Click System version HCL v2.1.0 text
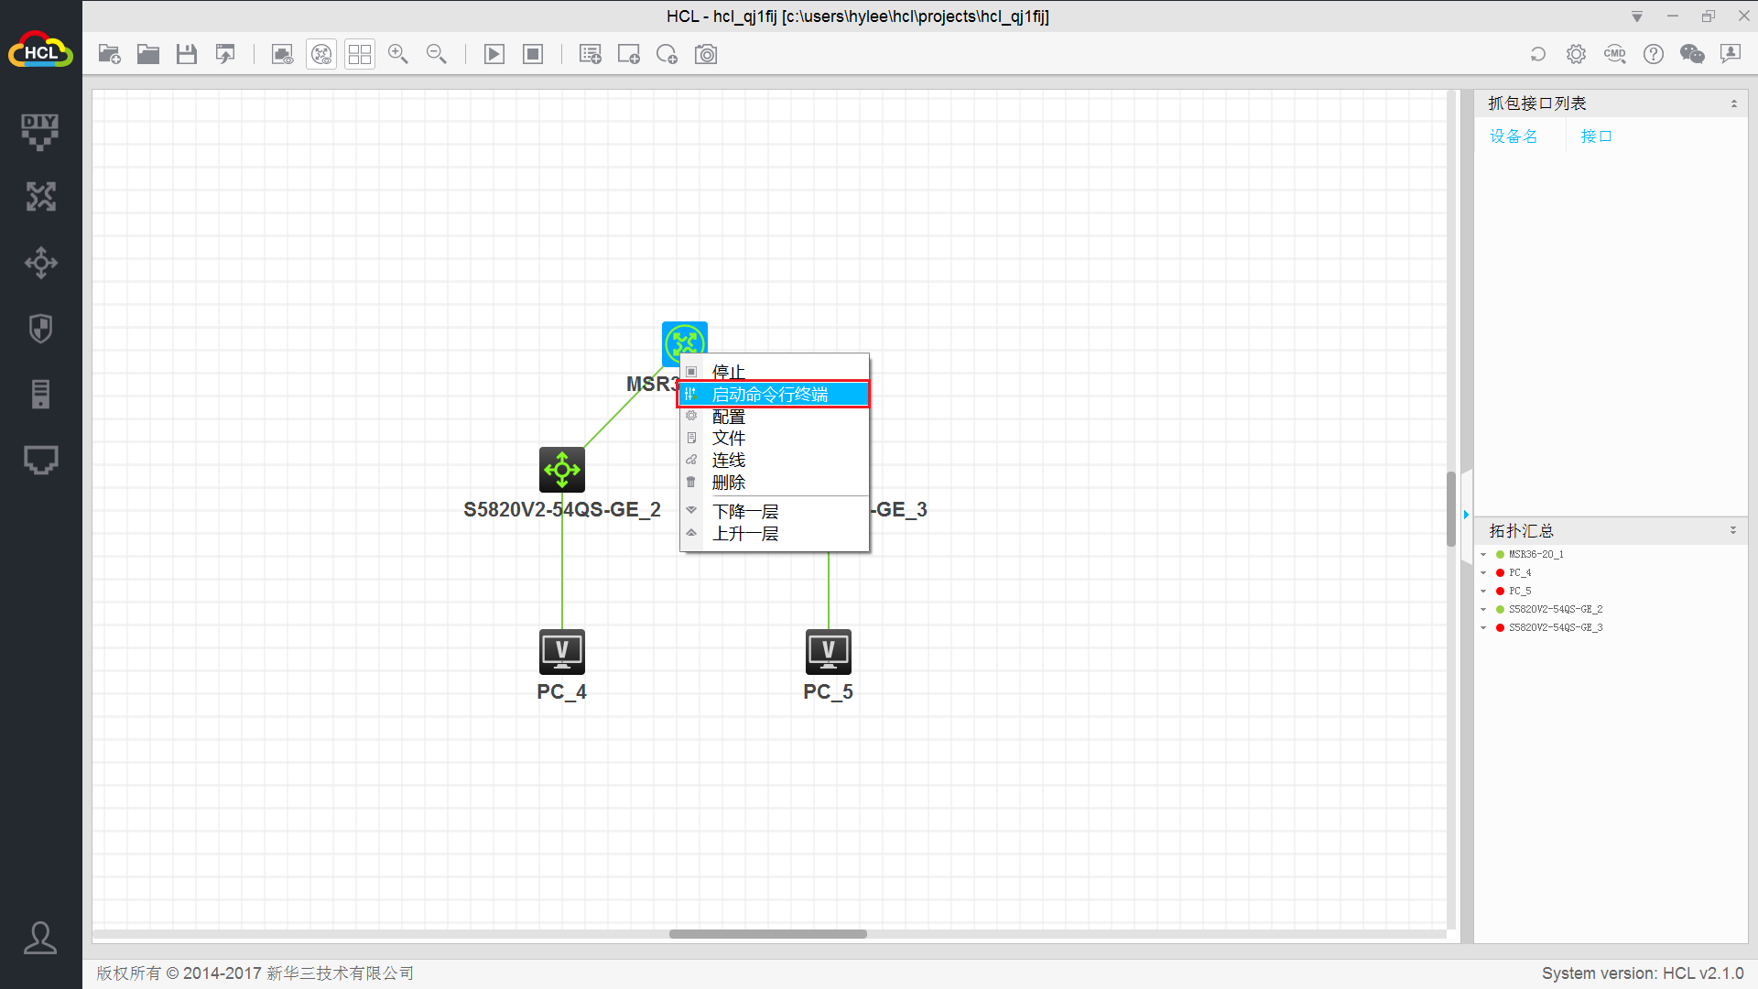1758x989 pixels. (1643, 973)
